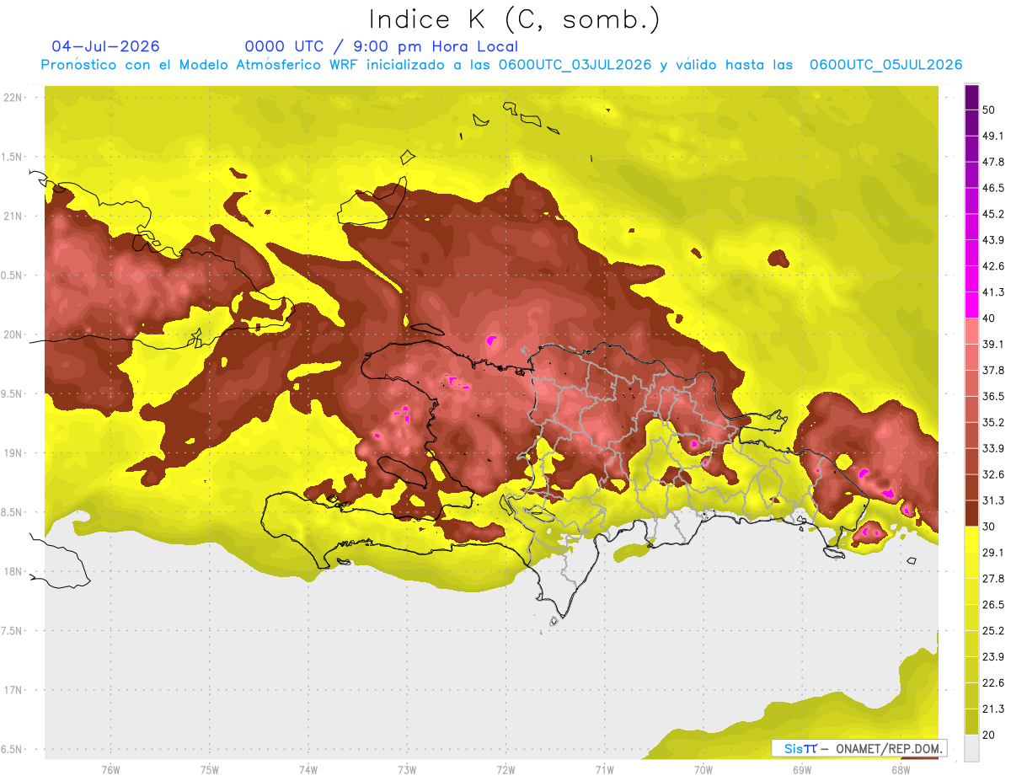This screenshot has width=1011, height=781.
Task: Click the '70W' longitude label
Action: click(703, 769)
